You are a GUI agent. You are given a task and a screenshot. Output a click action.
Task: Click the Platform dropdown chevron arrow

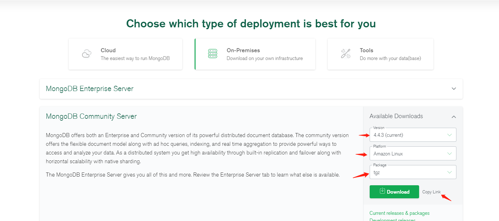(449, 154)
